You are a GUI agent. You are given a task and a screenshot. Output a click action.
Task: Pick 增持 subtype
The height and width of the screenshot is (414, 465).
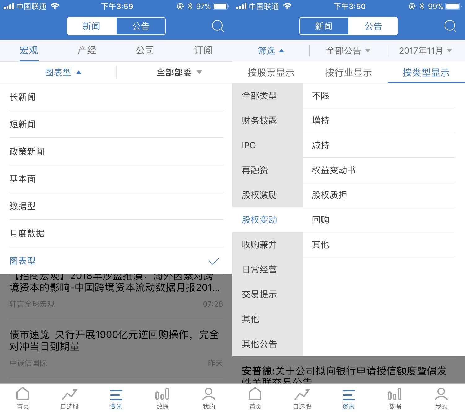[x=383, y=120]
